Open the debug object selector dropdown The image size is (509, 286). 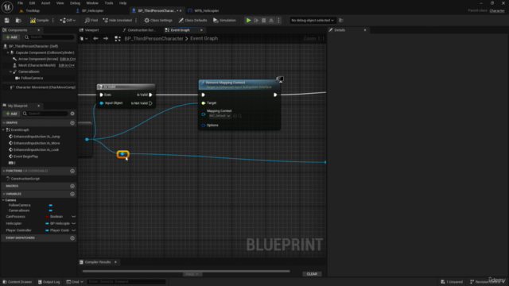(313, 20)
